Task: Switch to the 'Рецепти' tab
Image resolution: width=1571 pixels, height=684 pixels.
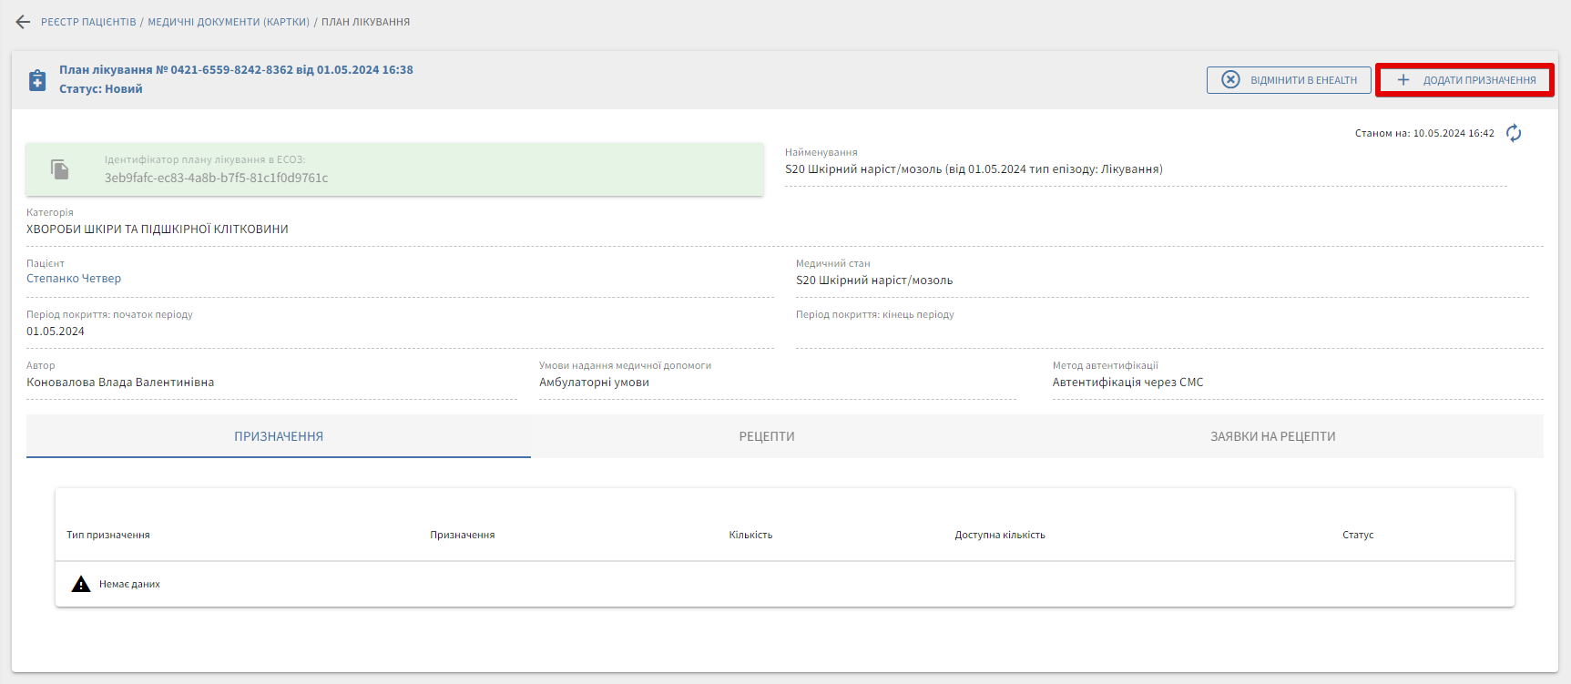Action: pyautogui.click(x=767, y=437)
